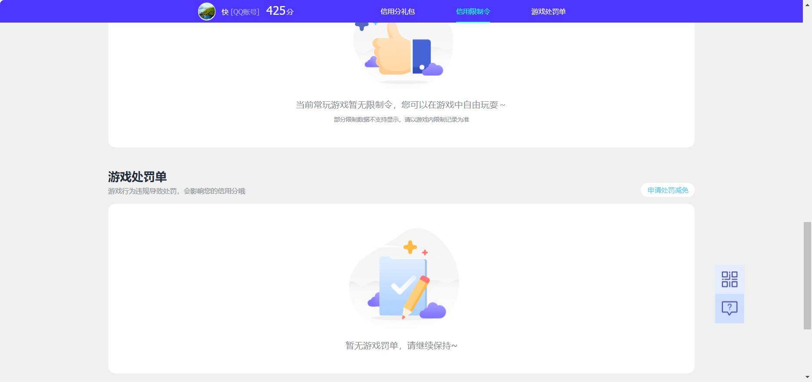
Task: Open the help question-mark chat icon
Action: coord(729,309)
